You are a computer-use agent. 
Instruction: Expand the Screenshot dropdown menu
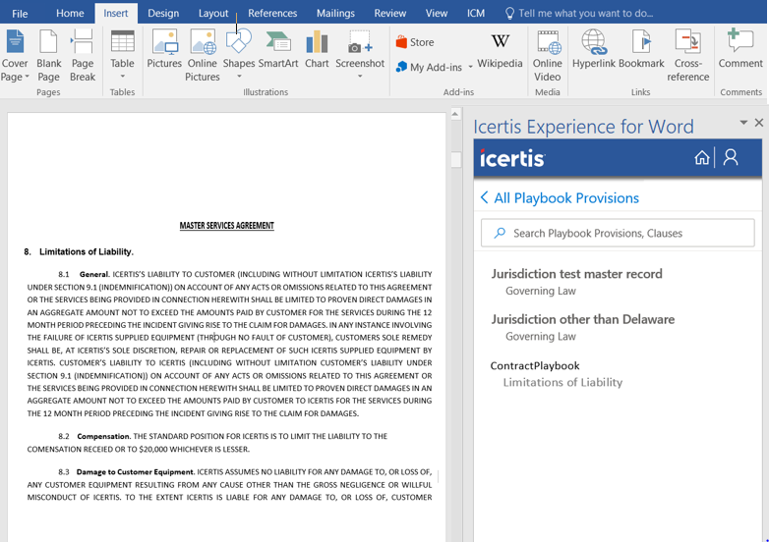coord(359,77)
